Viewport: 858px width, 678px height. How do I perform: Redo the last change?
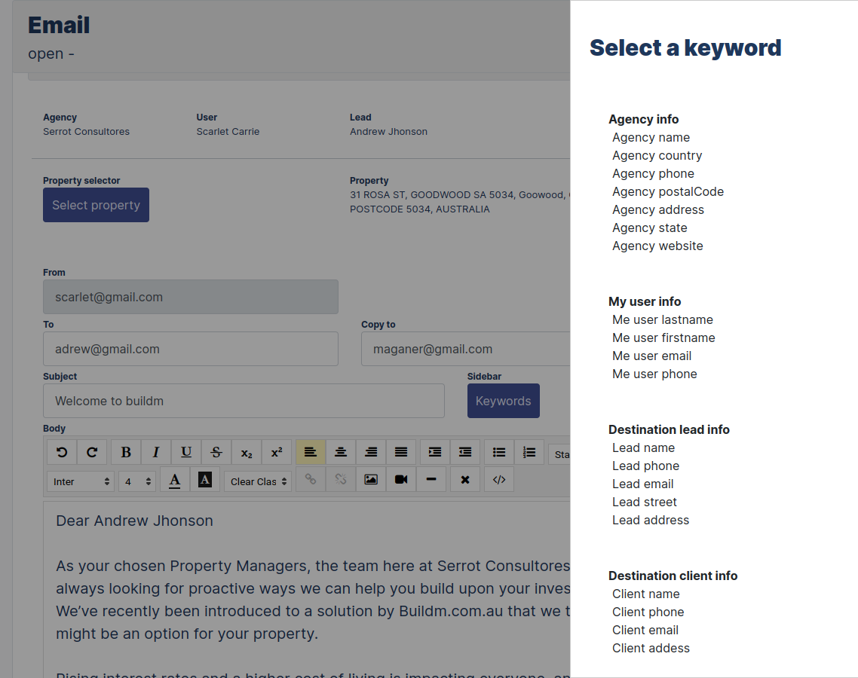pyautogui.click(x=92, y=452)
